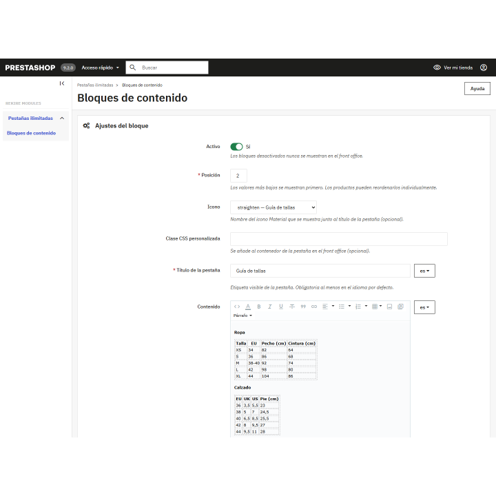
Task: Click the text alignment icon
Action: click(x=325, y=307)
